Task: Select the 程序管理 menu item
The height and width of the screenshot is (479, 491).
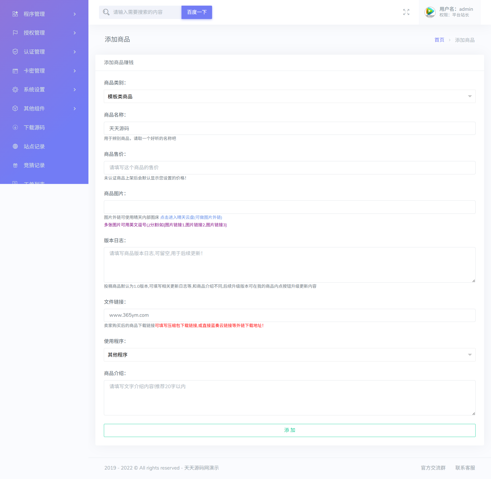Action: click(34, 14)
